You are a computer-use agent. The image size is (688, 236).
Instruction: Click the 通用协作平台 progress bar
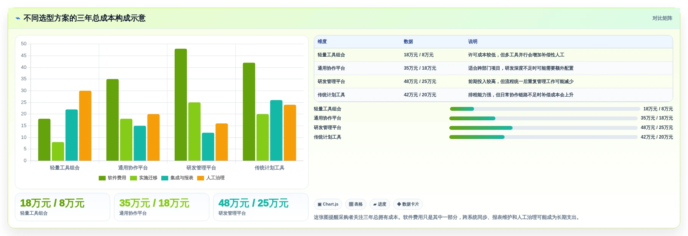pos(543,118)
